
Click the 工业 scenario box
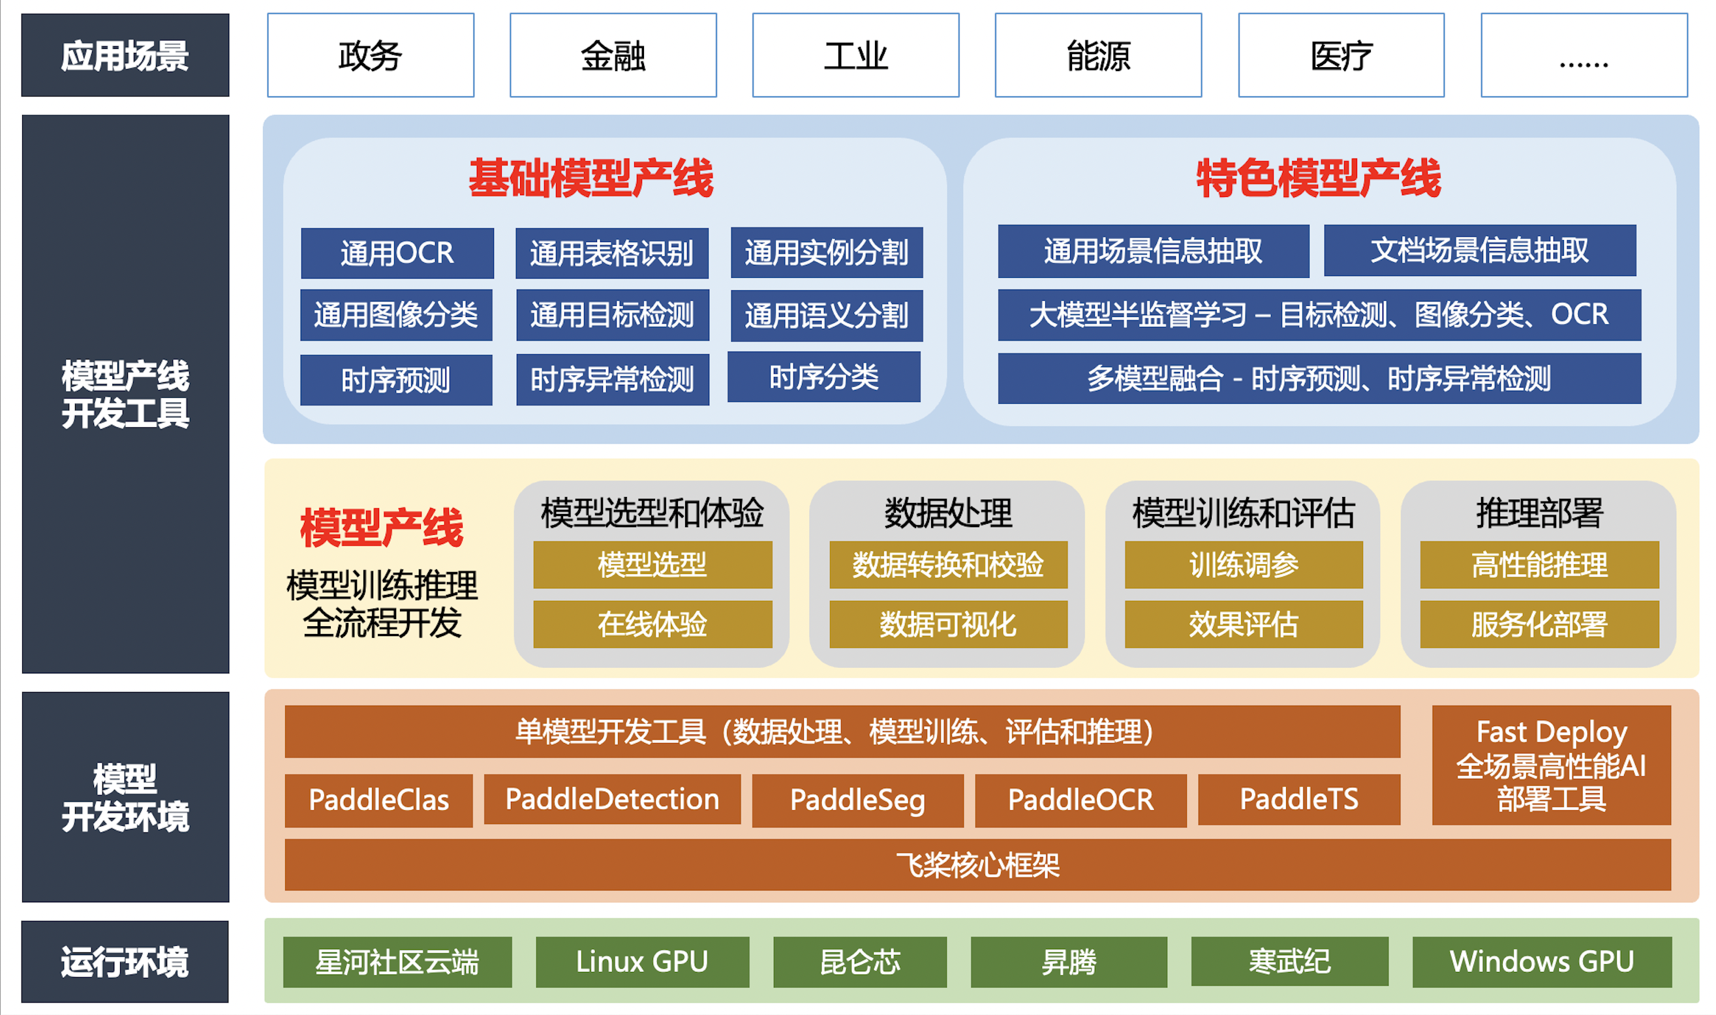pos(855,55)
